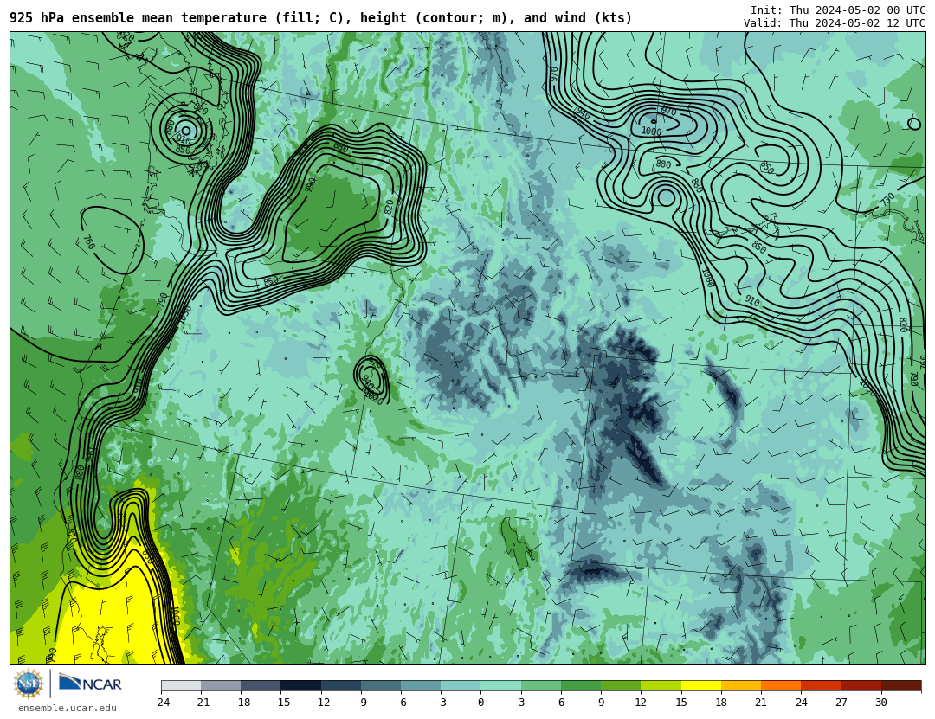The height and width of the screenshot is (719, 935).
Task: Click the '15' colorbar tick label
Action: 681,703
